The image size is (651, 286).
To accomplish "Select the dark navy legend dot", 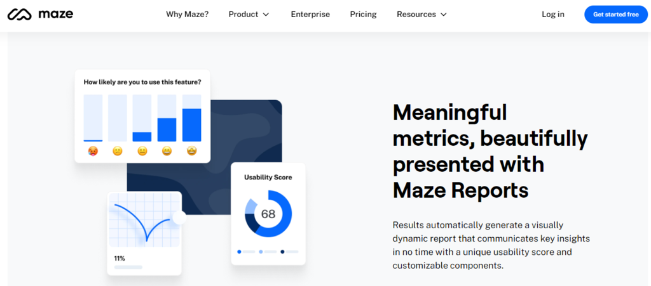I will click(x=282, y=252).
